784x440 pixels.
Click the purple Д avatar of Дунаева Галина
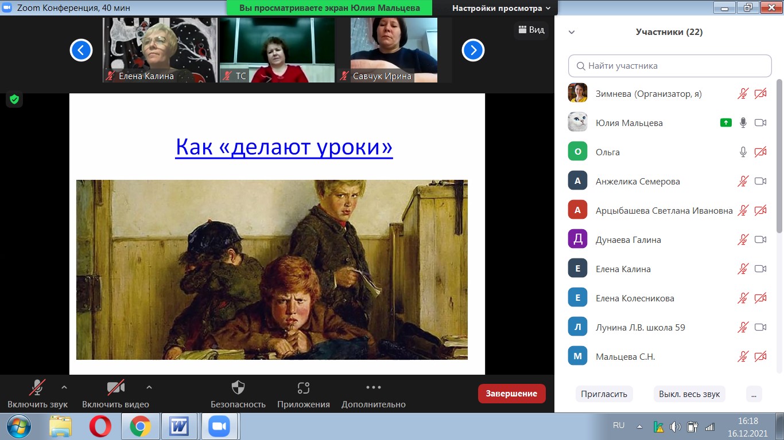(x=577, y=239)
